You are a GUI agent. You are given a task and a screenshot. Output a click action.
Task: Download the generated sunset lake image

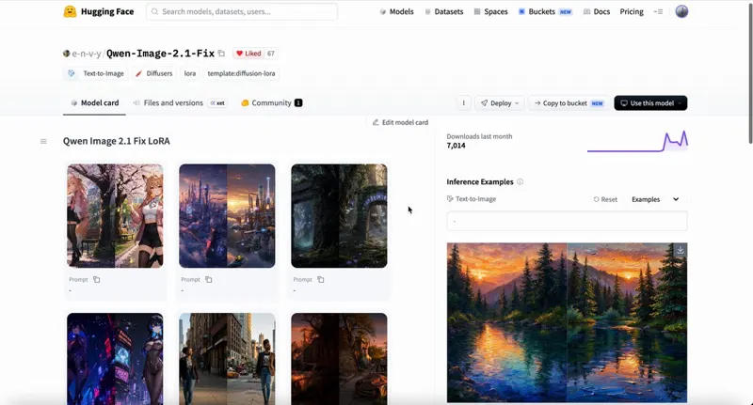(x=680, y=250)
